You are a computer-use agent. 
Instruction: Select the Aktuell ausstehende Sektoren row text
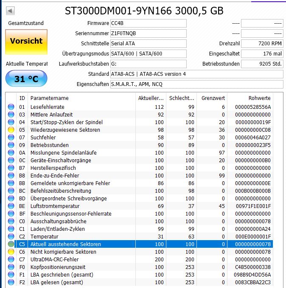tap(65, 244)
